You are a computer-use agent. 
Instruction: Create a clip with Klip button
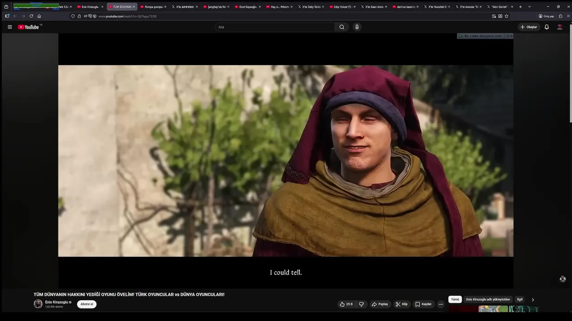[x=402, y=304]
